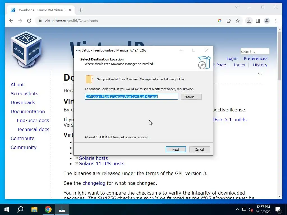Open the Contribute sidebar link
The height and width of the screenshot is (215, 287).
click(22, 138)
